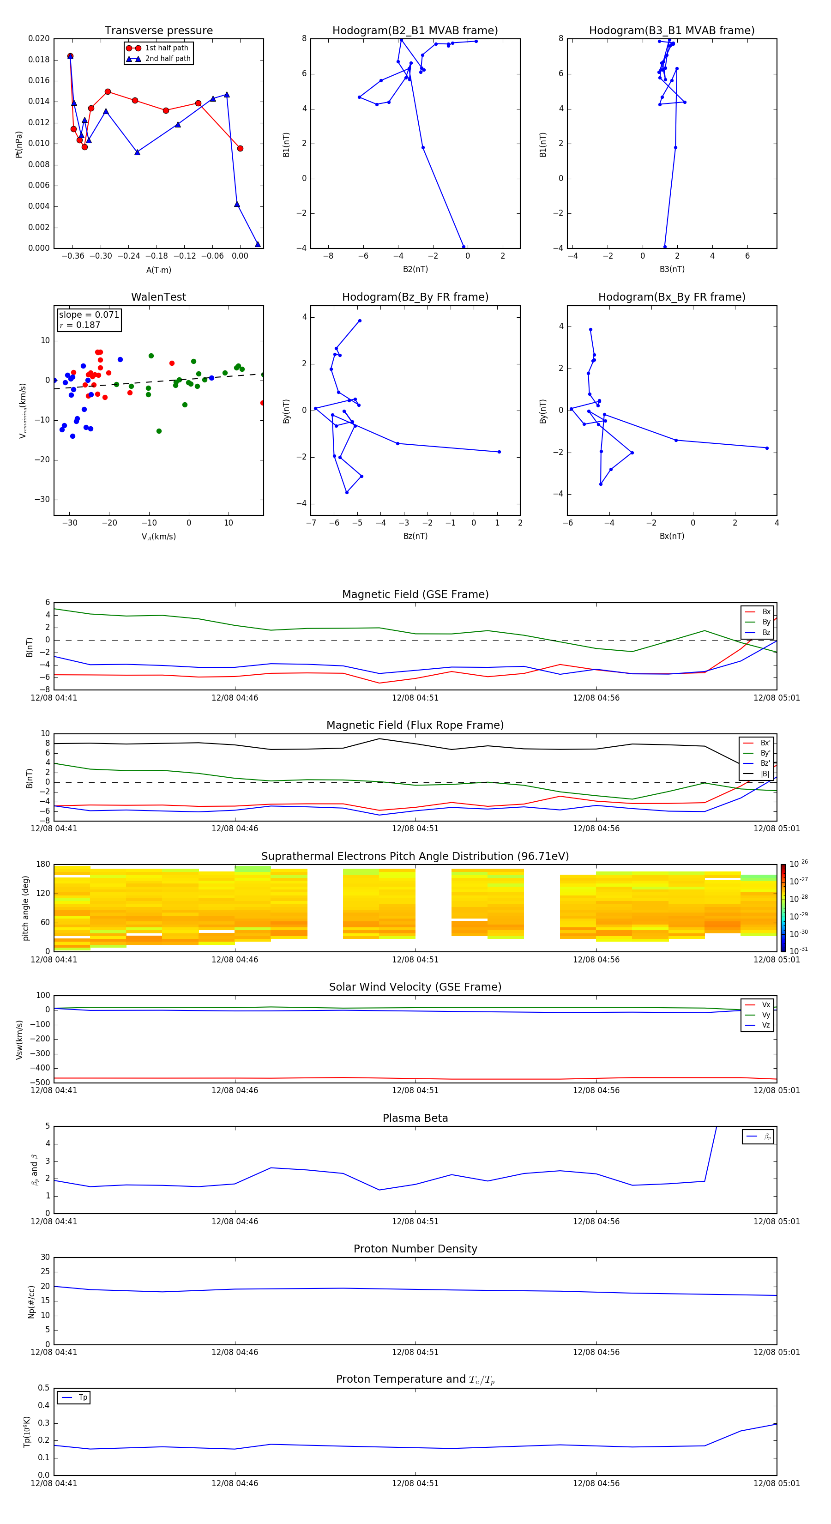The height and width of the screenshot is (1524, 831).
Task: Select the Vx legend entry
Action: tap(758, 1004)
